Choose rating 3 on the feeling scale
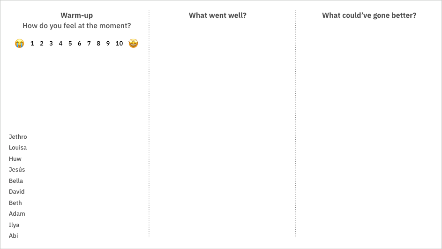Screen dimensions: 442x249 click(51, 44)
